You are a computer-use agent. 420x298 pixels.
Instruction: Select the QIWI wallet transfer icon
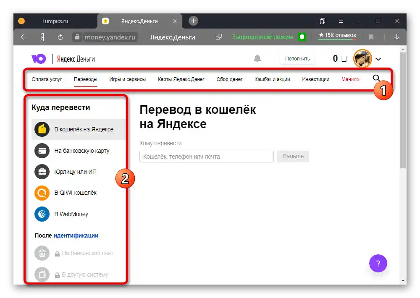[x=42, y=193]
